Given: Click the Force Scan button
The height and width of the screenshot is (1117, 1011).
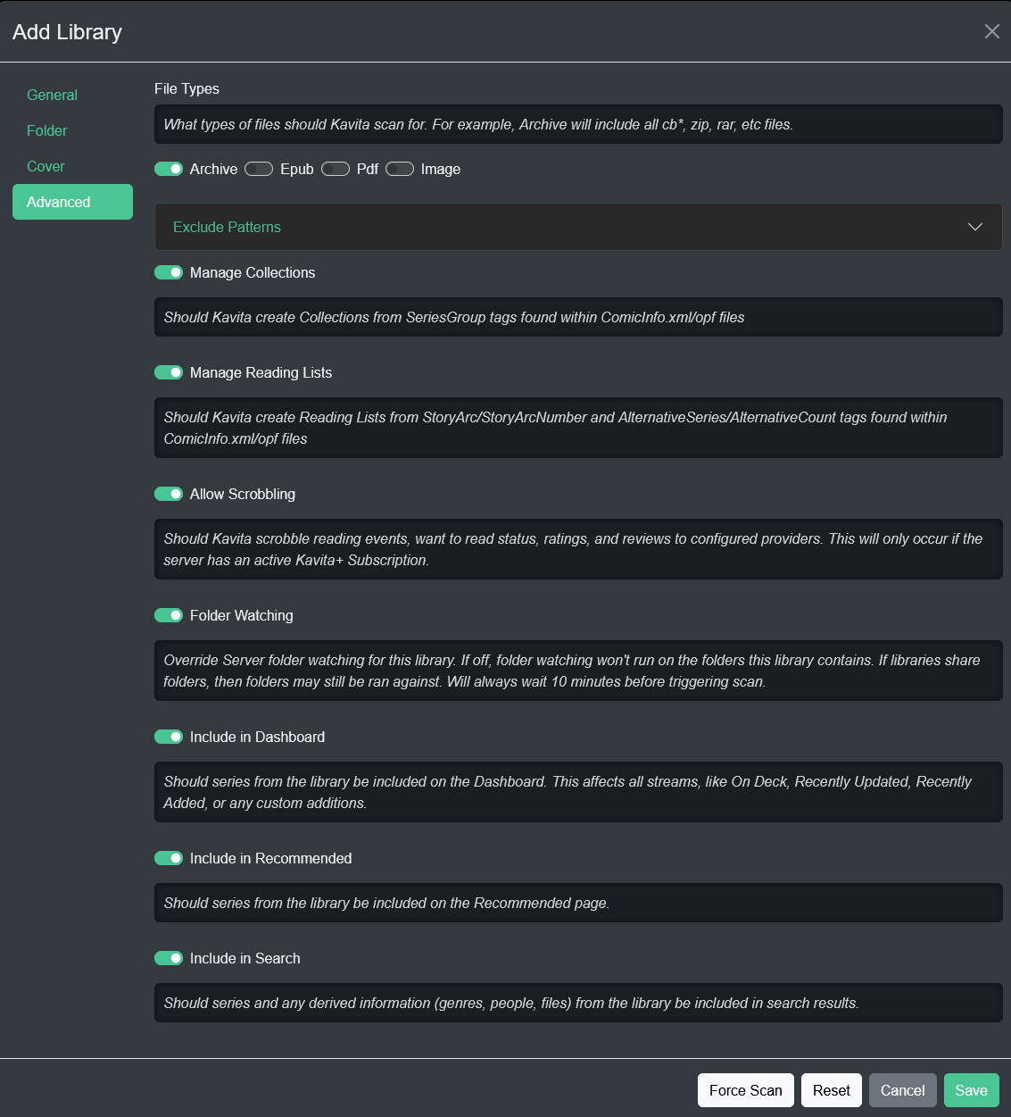Looking at the screenshot, I should (x=745, y=1090).
